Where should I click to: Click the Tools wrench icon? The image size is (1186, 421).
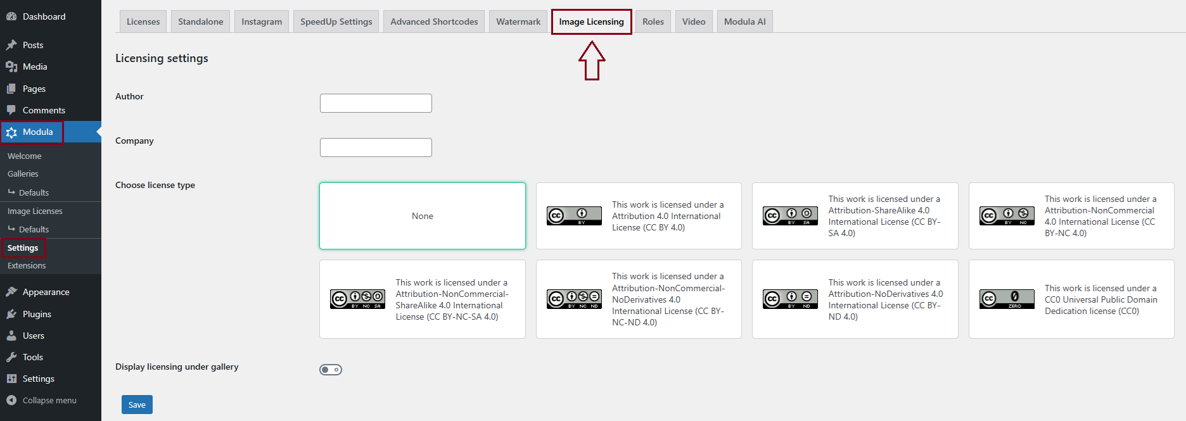tap(11, 357)
